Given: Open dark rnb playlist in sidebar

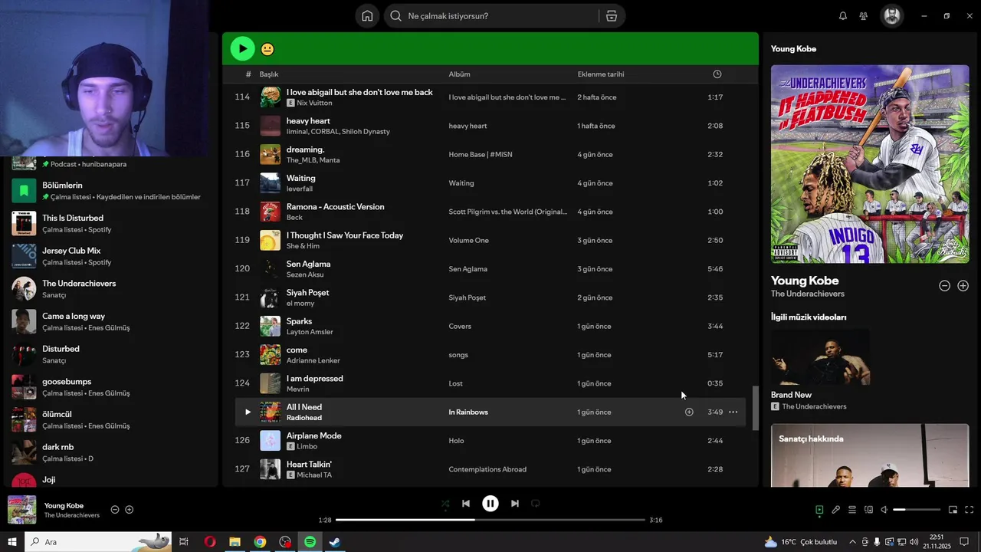Looking at the screenshot, I should click(110, 452).
